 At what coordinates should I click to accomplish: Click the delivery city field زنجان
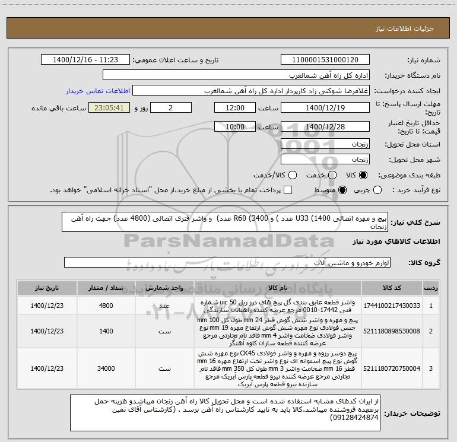325,160
